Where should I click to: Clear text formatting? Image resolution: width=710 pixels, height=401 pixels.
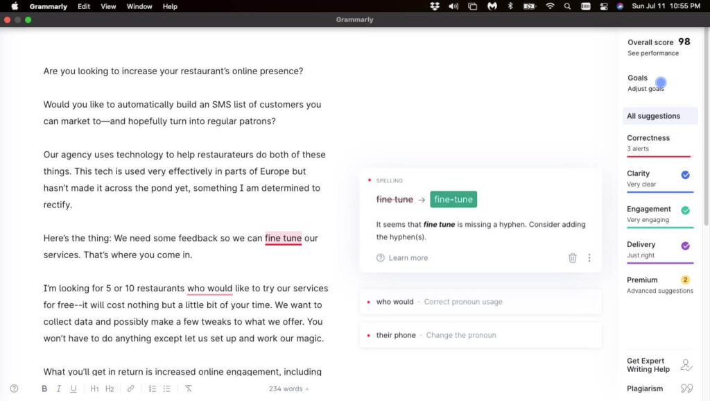188,389
